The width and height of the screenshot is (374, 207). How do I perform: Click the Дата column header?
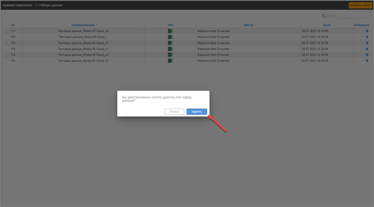[x=327, y=25]
